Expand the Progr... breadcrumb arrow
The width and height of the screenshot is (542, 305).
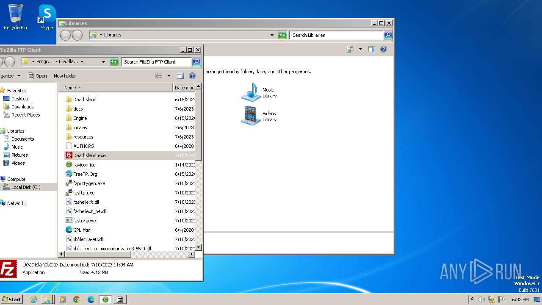[x=56, y=62]
